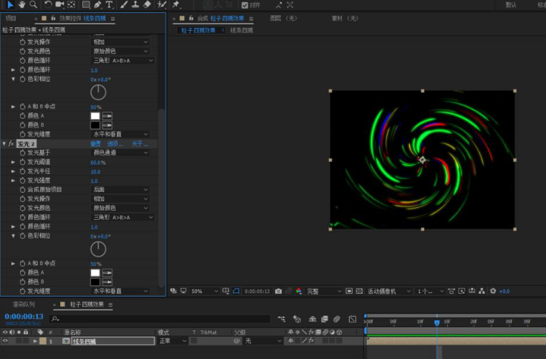The width and height of the screenshot is (546, 359).
Task: Open the 效果控件 线条四溅 panel menu
Action: pos(112,19)
